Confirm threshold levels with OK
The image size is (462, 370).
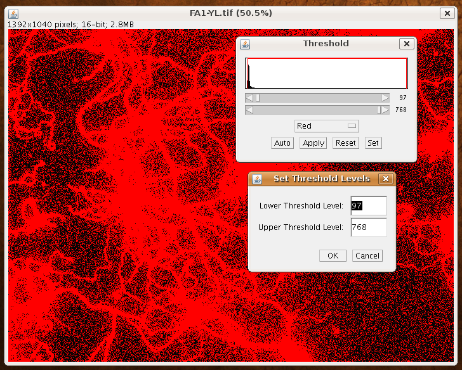[x=333, y=256]
